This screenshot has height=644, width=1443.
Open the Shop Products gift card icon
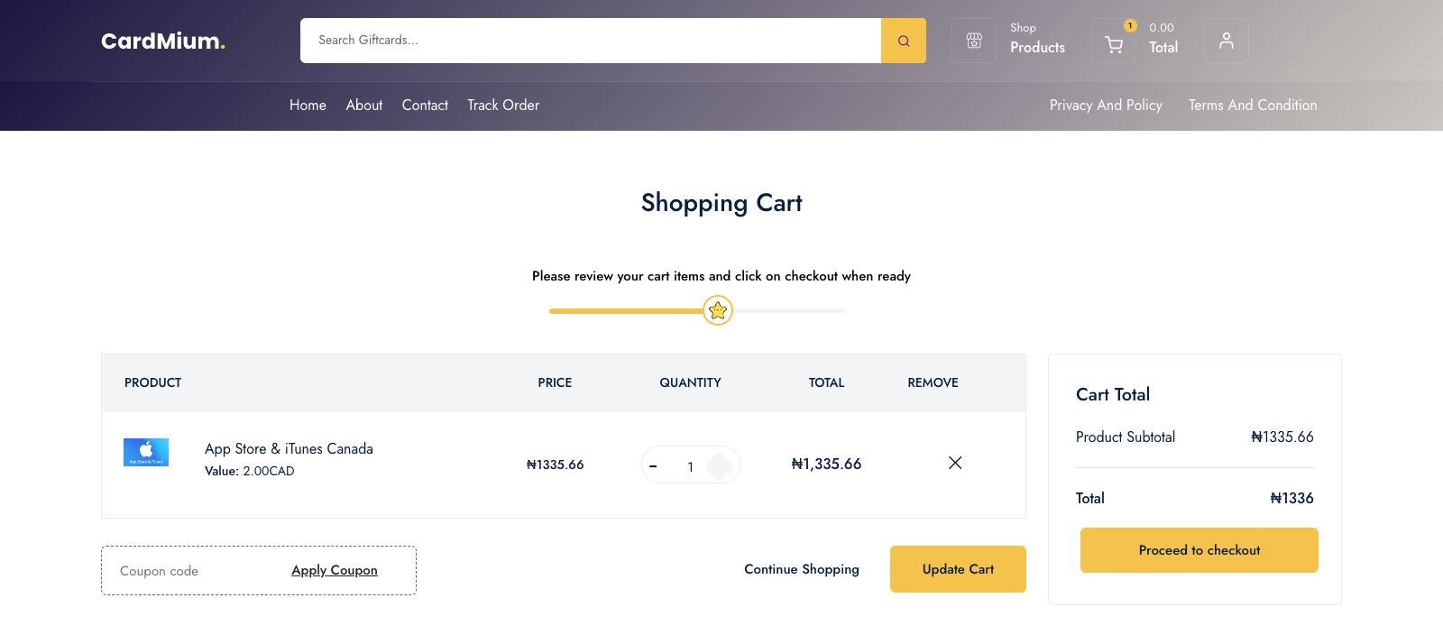973,40
